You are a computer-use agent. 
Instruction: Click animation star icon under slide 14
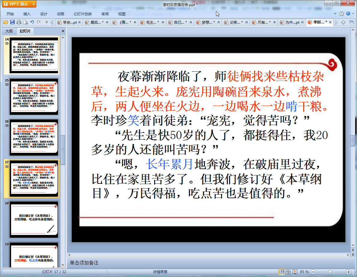[x=7, y=43]
